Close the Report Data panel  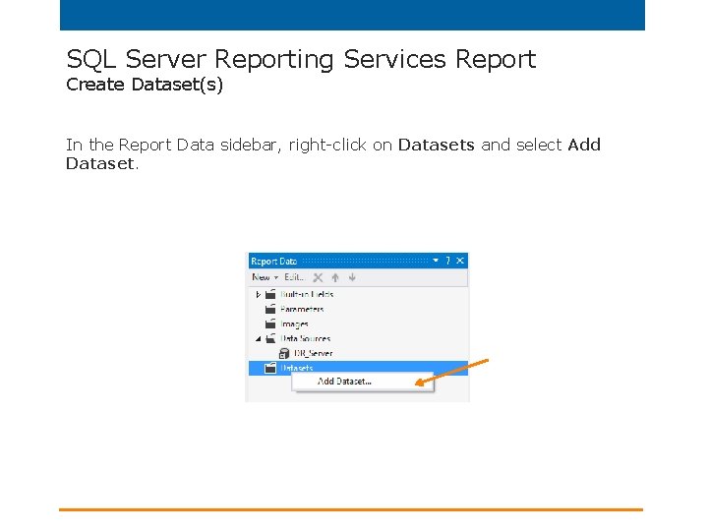459,261
